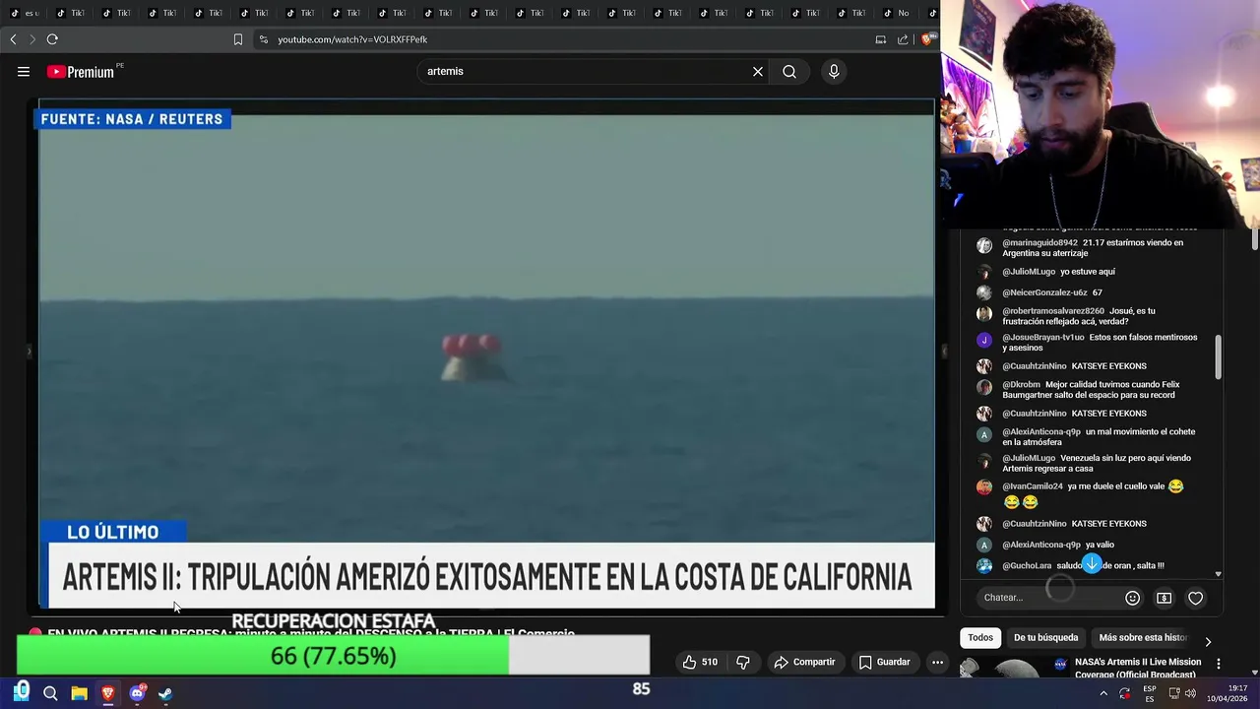Show more filter chips with right arrow
Viewport: 1260px width, 709px height.
[x=1208, y=641]
